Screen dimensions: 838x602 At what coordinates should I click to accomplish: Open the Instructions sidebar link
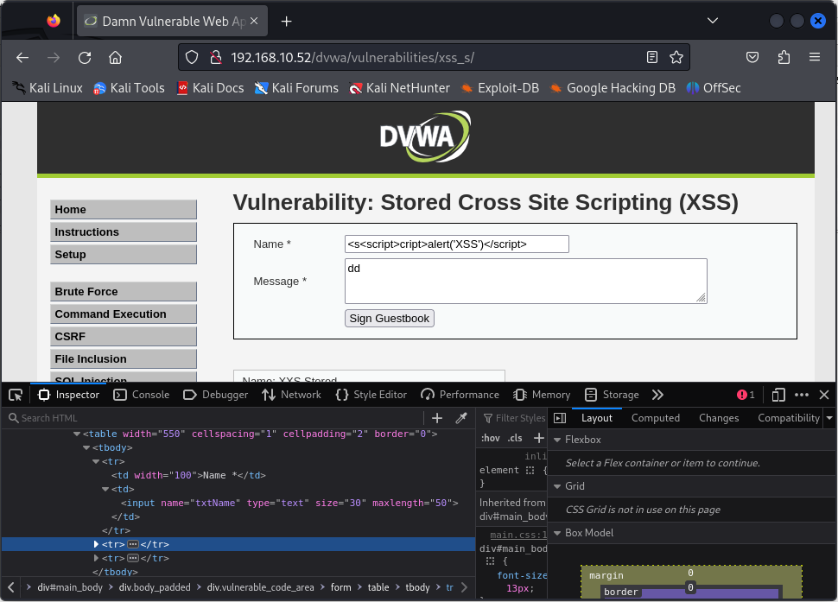pyautogui.click(x=124, y=231)
